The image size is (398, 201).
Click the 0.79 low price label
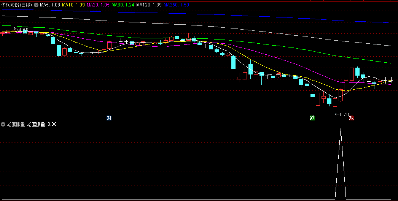tap(344, 115)
